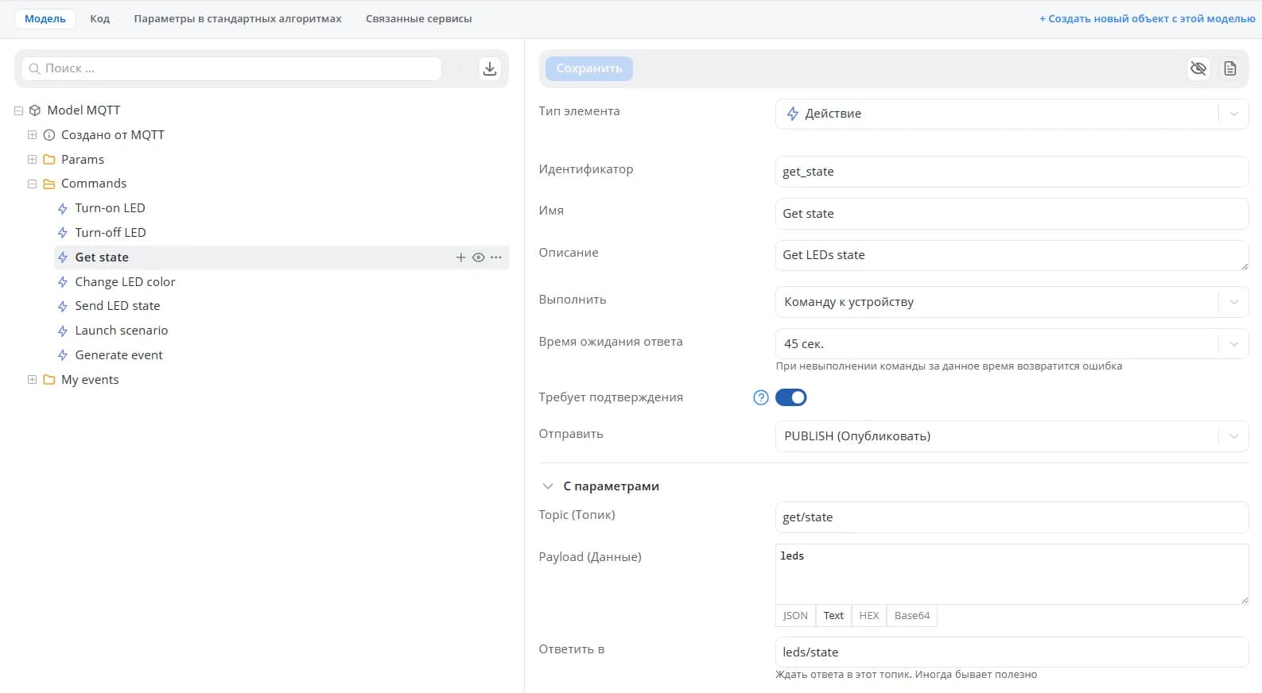Viewport: 1262px width, 693px height.
Task: Open the document icon in the editor header
Action: pos(1230,68)
